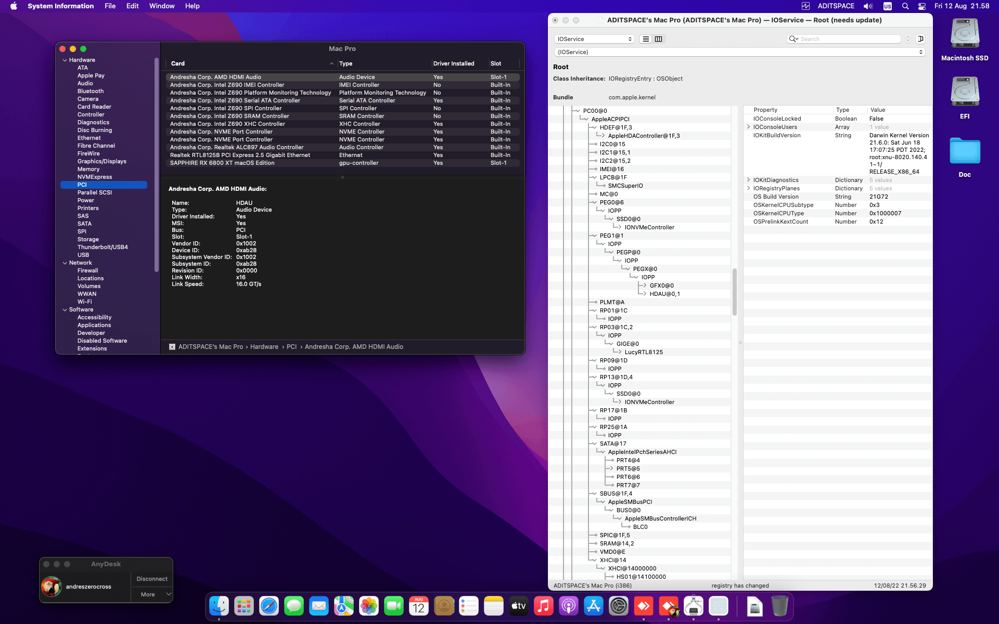
Task: Select Graphics/Displays in Hardware sidebar
Action: coord(102,161)
